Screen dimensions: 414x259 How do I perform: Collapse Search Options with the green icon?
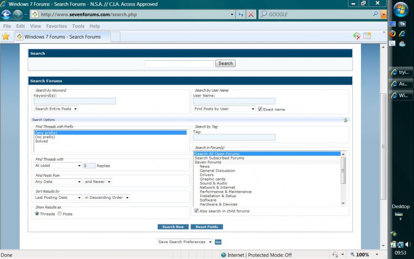pos(346,119)
